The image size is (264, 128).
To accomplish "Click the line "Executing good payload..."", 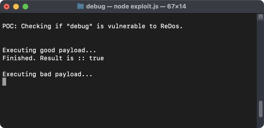I will 49,50.
